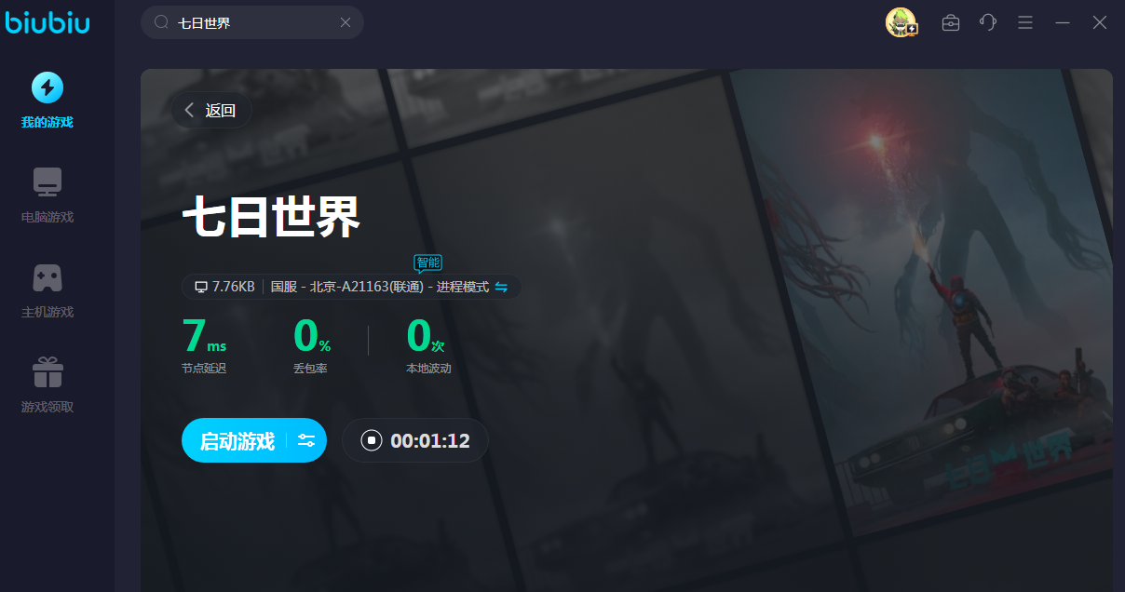Go back with 返回 button

(211, 110)
